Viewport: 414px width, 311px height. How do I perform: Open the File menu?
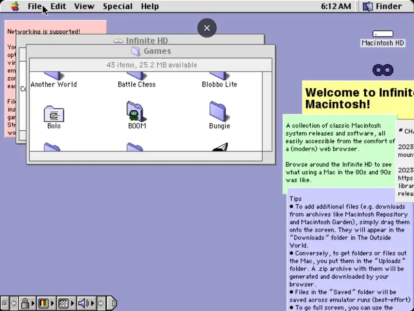click(35, 6)
